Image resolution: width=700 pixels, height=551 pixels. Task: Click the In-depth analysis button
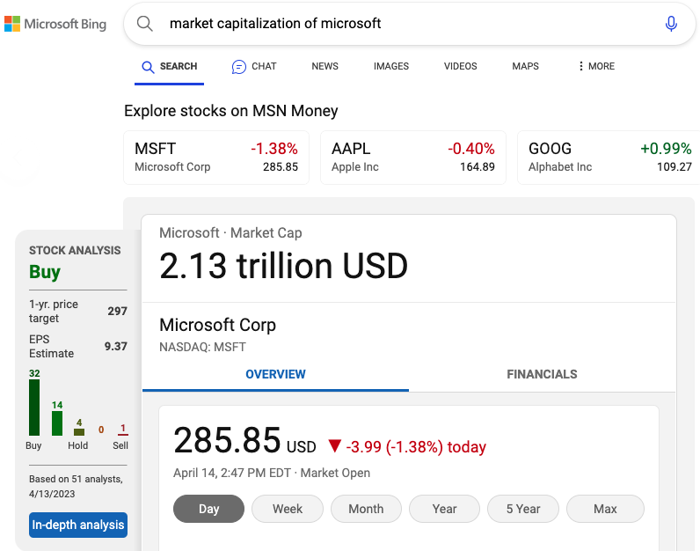[x=78, y=525]
